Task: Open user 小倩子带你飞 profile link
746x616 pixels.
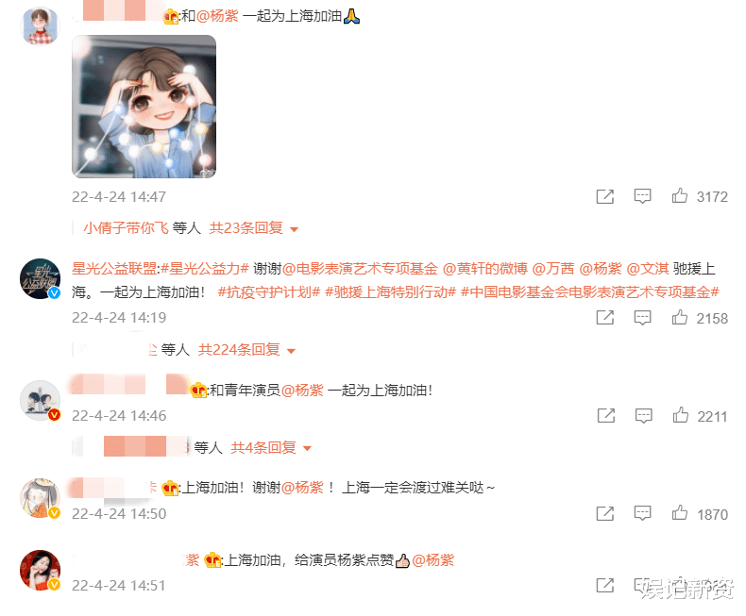Action: click(127, 228)
